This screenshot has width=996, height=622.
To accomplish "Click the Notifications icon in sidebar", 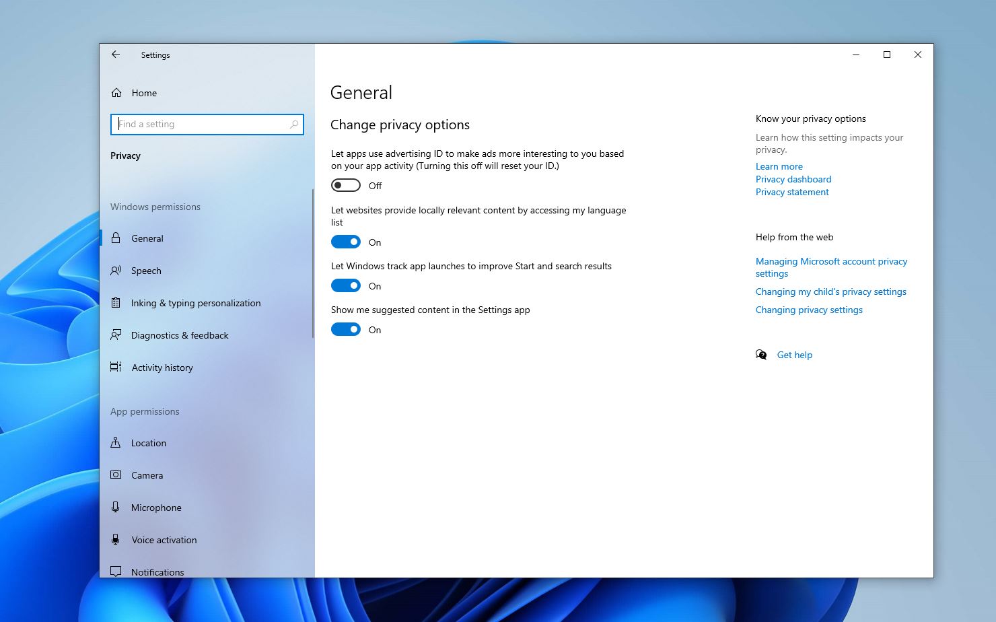I will [116, 572].
